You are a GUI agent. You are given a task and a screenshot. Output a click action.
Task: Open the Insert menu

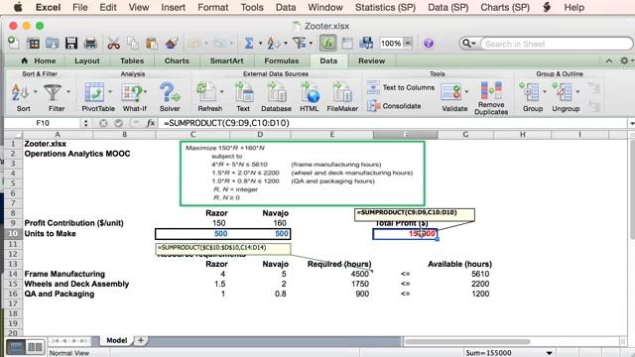click(x=173, y=7)
